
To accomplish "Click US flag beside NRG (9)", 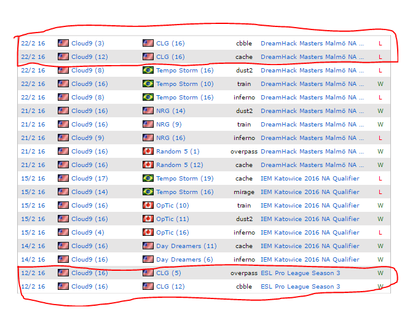I will pos(148,125).
